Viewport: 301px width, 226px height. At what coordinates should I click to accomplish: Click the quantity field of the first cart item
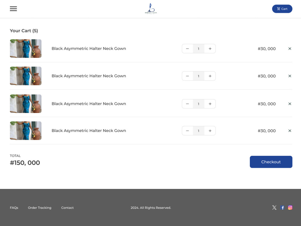click(198, 49)
